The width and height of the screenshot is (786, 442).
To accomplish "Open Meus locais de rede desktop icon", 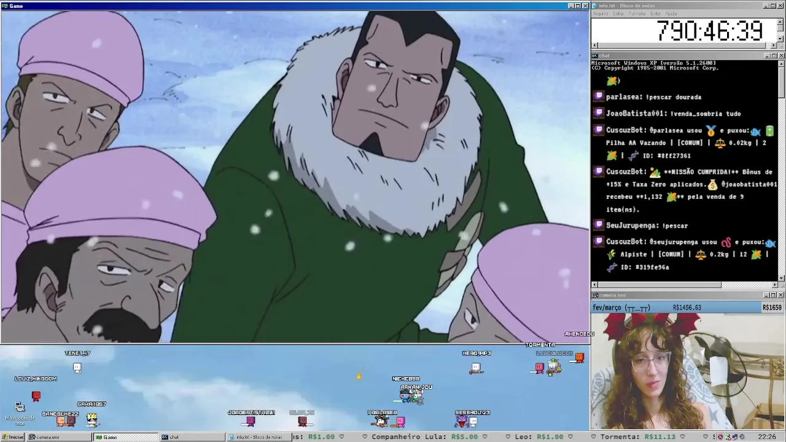I will tap(20, 413).
